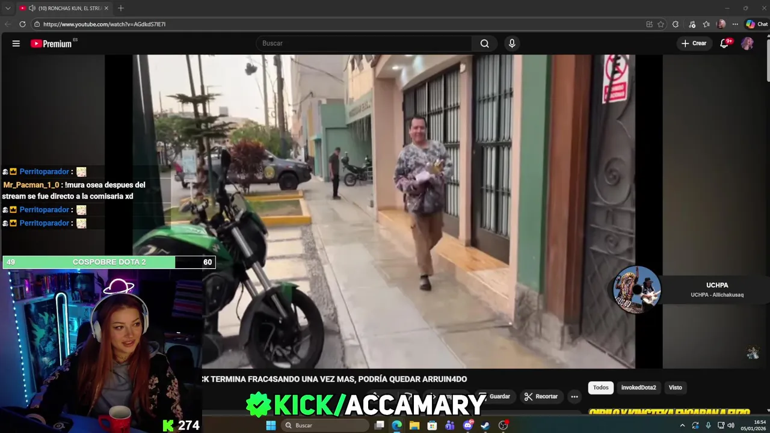Viewport: 770px width, 433px height.
Task: Click the Mr_Pacman_1_0 chat username
Action: pos(31,185)
